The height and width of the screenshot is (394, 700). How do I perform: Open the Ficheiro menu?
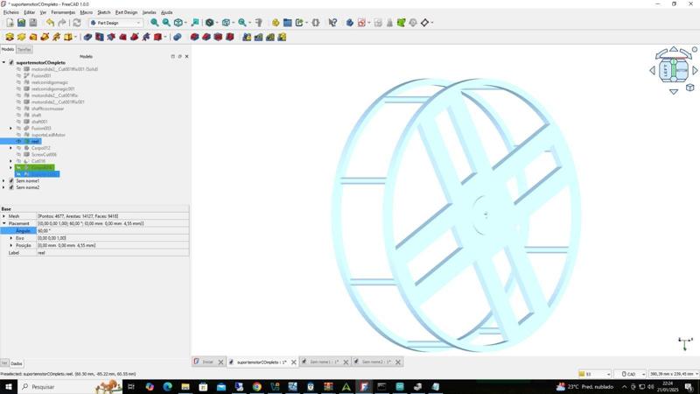tap(11, 12)
